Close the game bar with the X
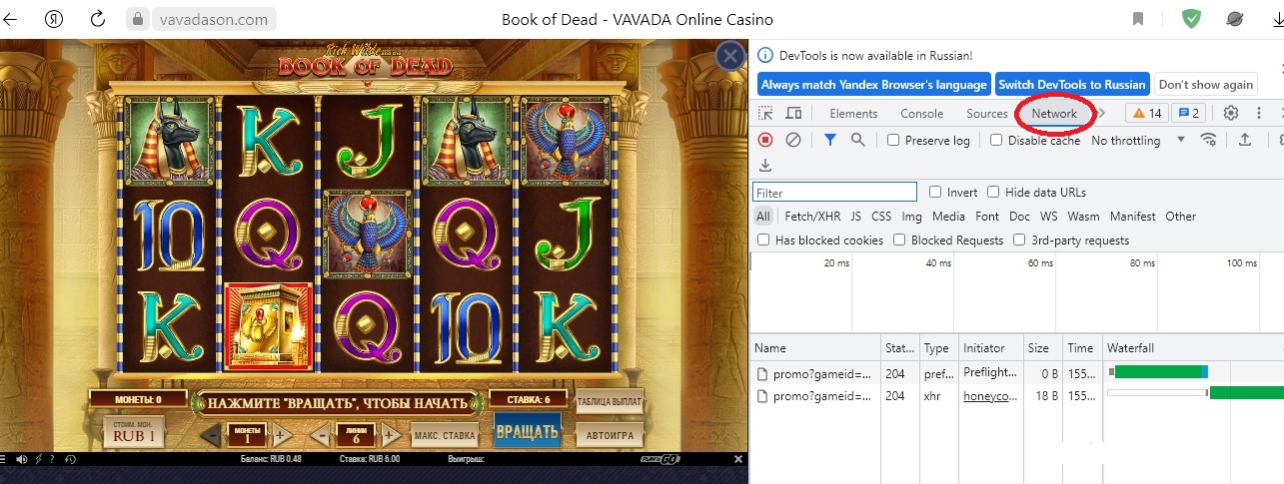Image resolution: width=1284 pixels, height=484 pixels. coord(738,459)
